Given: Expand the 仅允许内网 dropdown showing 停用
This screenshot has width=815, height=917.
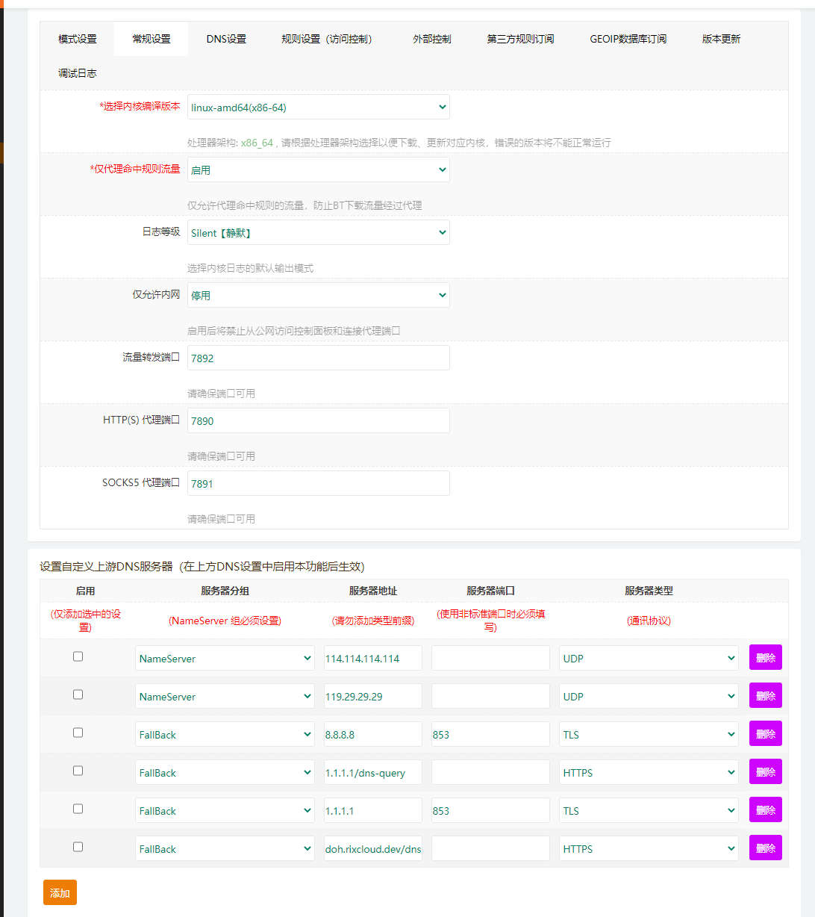Looking at the screenshot, I should (x=319, y=295).
